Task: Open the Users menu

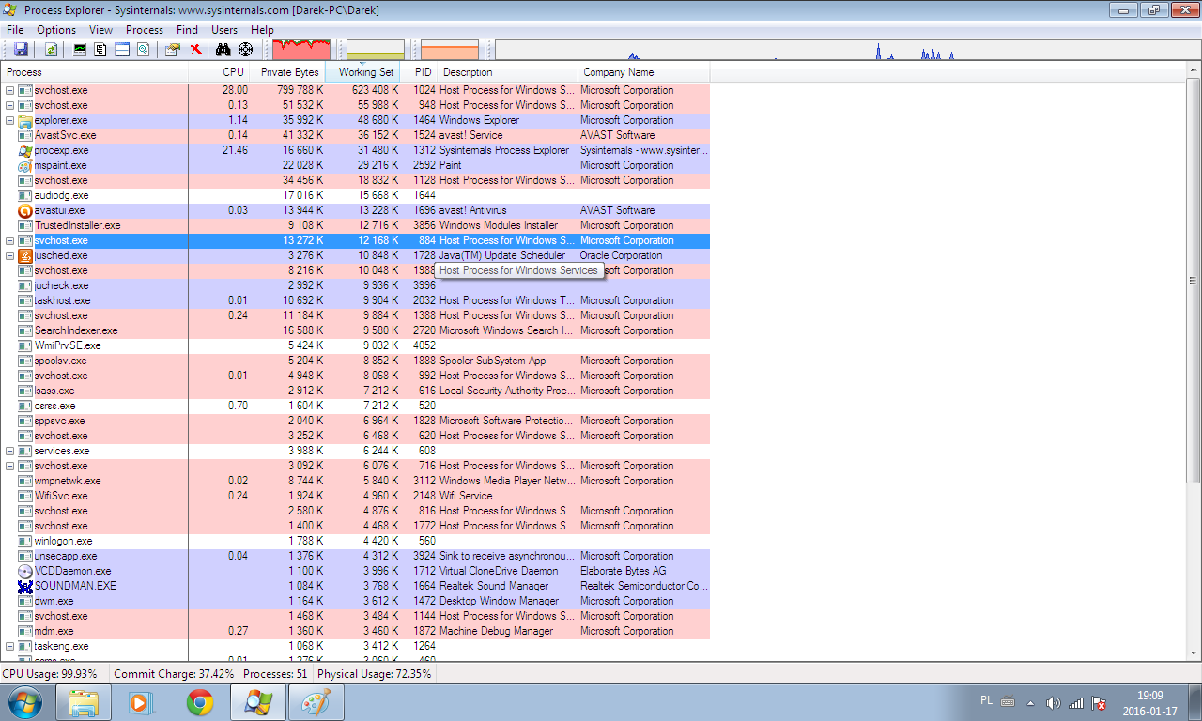Action: point(224,30)
